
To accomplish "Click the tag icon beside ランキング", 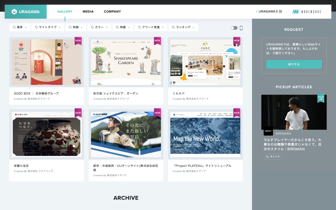I will 173,27.
